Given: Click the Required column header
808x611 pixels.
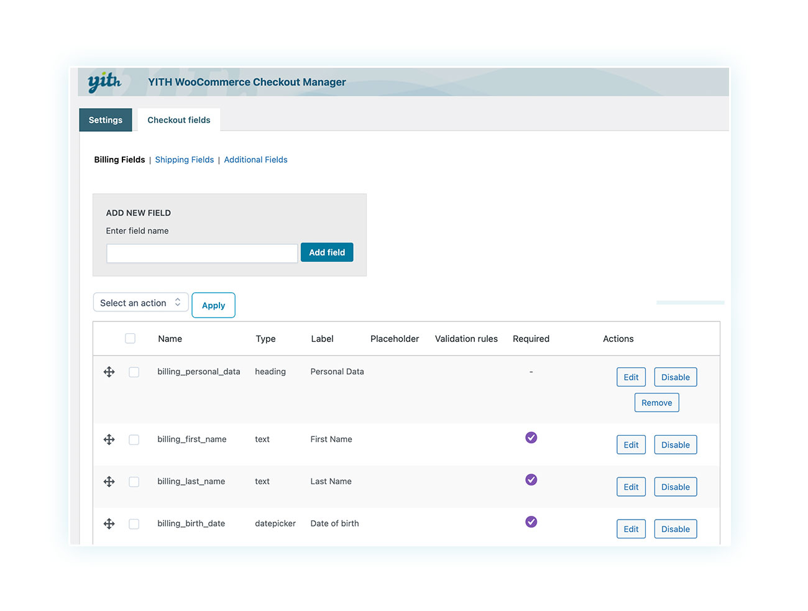Looking at the screenshot, I should (531, 339).
